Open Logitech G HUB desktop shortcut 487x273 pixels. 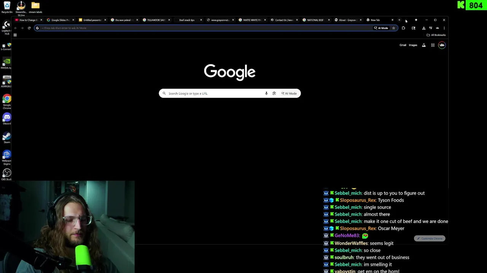[x=7, y=28]
